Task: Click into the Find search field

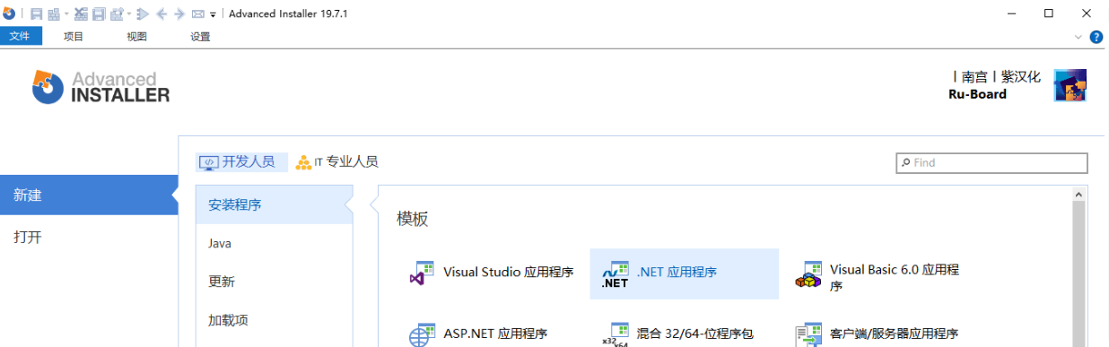Action: click(991, 162)
